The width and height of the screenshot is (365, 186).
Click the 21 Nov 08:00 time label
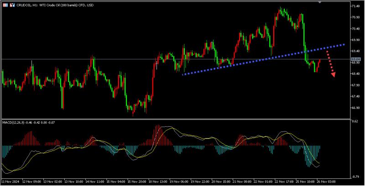[242, 181]
